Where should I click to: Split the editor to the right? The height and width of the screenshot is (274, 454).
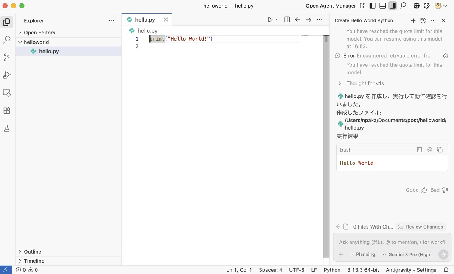tap(287, 20)
